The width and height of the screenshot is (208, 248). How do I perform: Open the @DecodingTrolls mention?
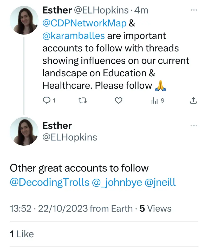49,182
